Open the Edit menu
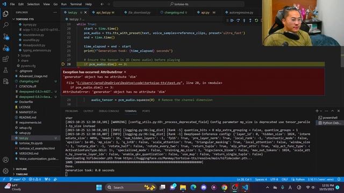The height and width of the screenshot is (193, 344). [21, 4]
